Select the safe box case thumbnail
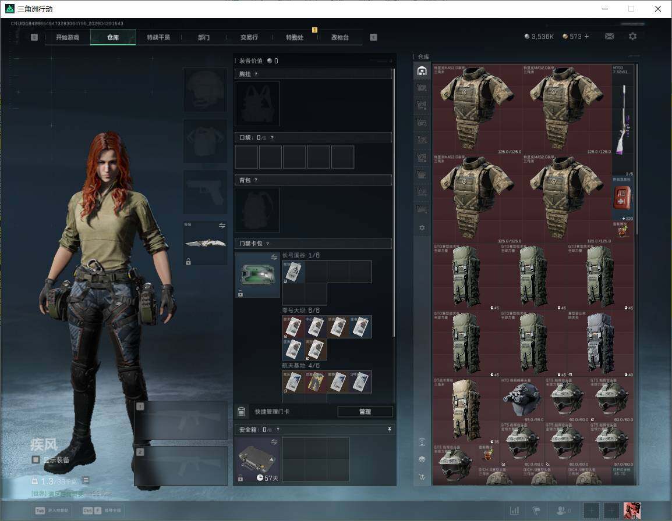 (257, 460)
